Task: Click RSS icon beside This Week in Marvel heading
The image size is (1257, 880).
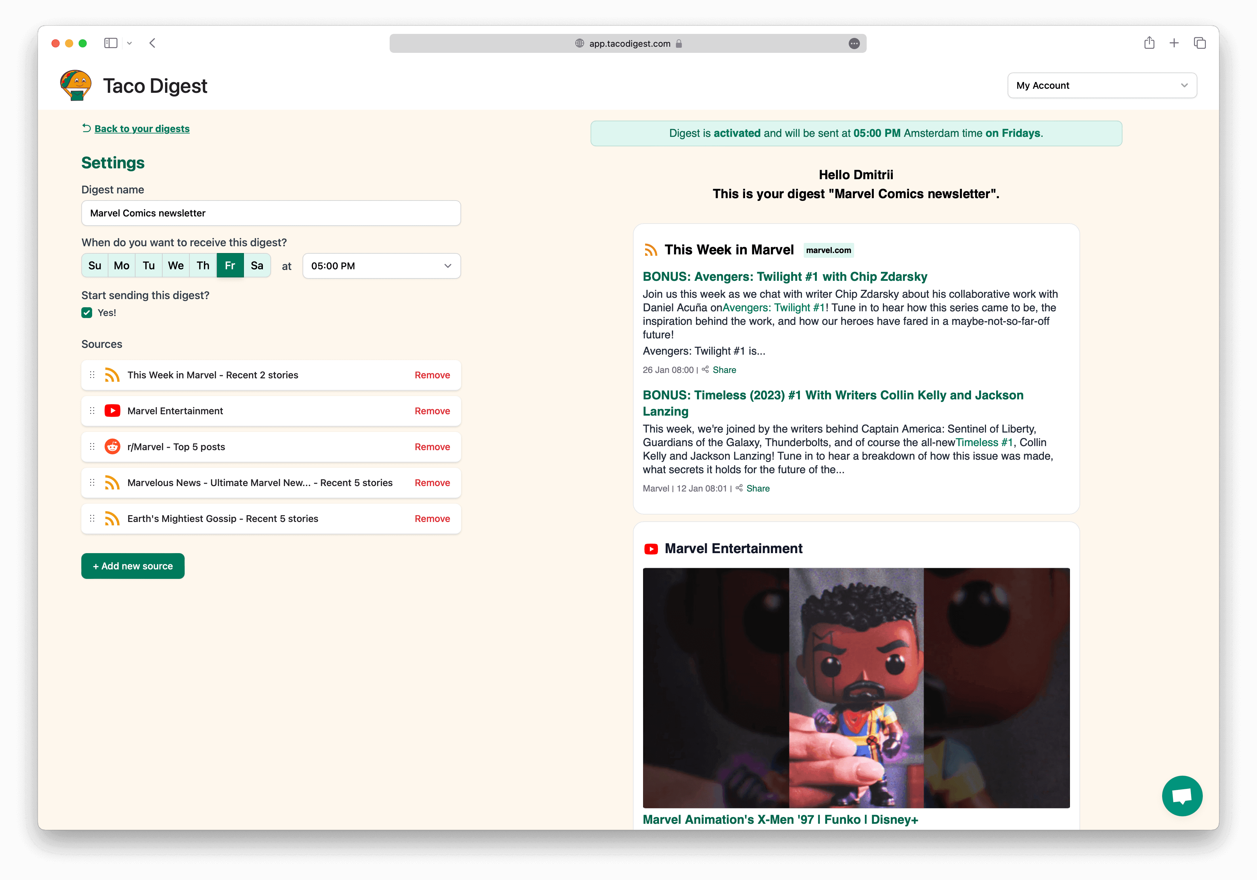Action: 651,250
